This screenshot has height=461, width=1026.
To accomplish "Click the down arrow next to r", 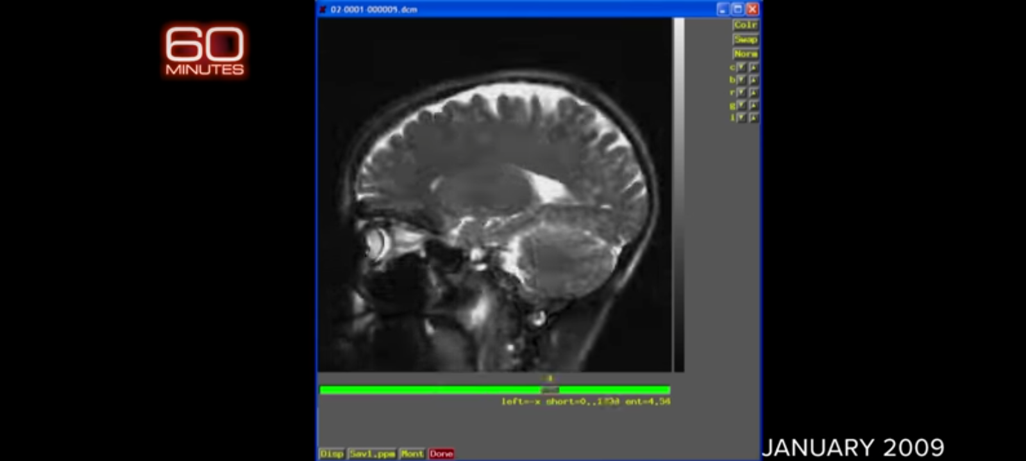I will (x=741, y=93).
